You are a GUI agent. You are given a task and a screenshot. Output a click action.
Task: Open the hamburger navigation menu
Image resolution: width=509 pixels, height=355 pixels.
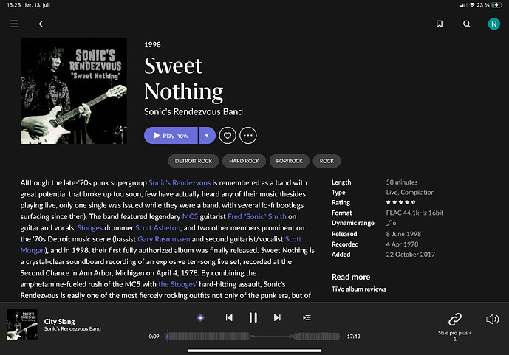[x=13, y=24]
